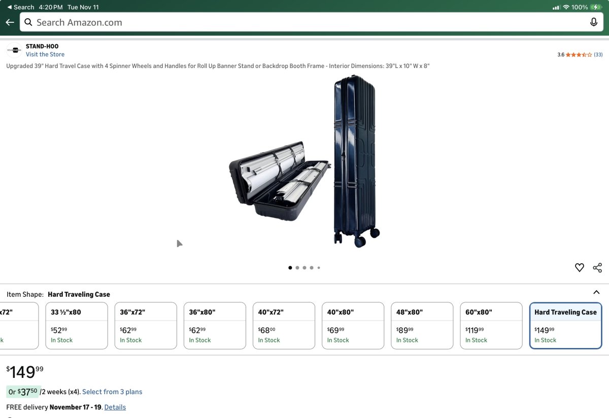Screen dimensions: 609x418
Task: Tap the STAND-HOO brand logo
Action: click(x=14, y=50)
